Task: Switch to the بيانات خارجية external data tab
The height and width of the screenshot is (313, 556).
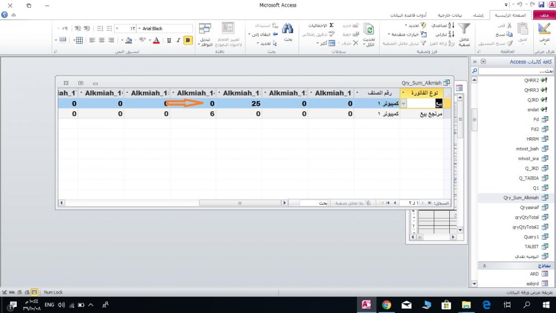Action: 450,15
